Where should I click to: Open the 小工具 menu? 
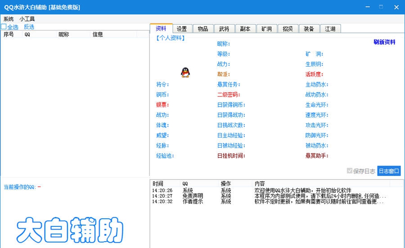[x=27, y=19]
